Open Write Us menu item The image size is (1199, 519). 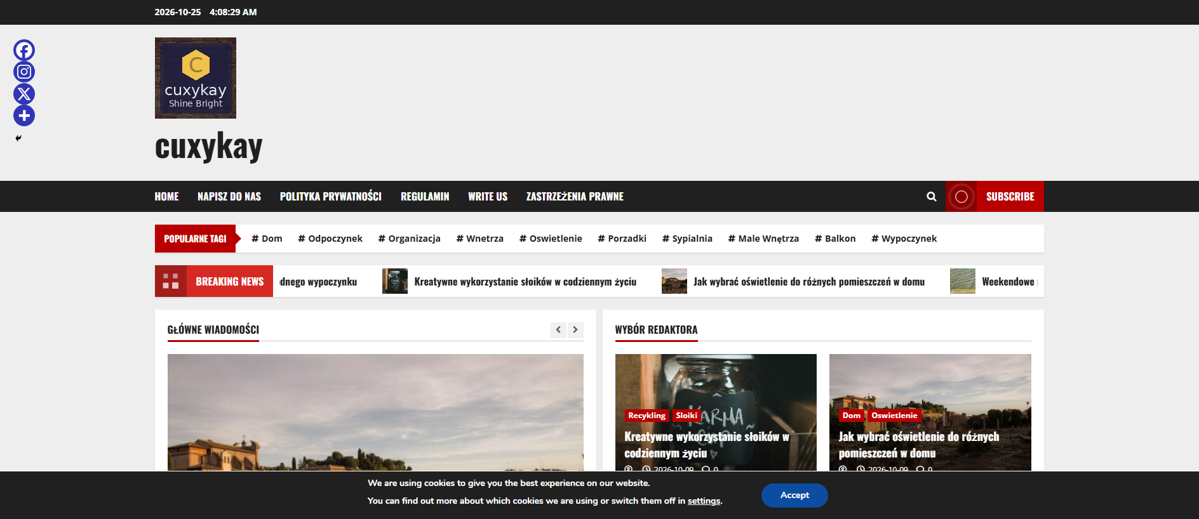(488, 197)
